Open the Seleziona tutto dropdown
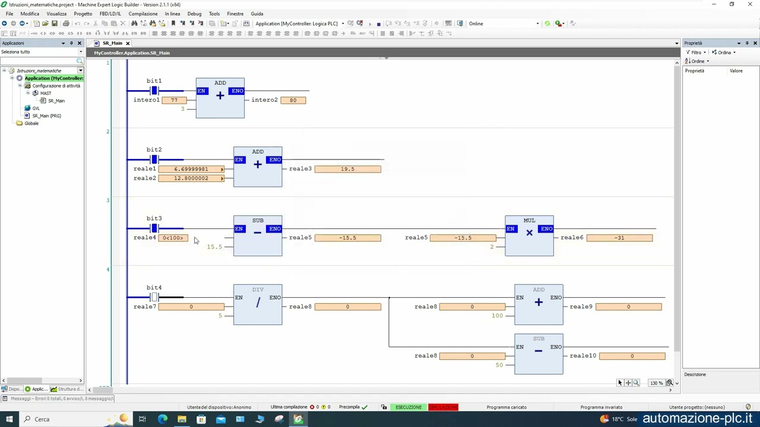The image size is (760, 427). tap(81, 52)
